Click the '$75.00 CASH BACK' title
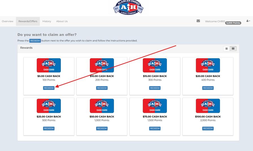253x151 pixels. tap(155, 117)
